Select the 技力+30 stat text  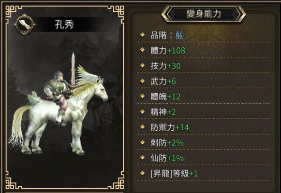(165, 66)
